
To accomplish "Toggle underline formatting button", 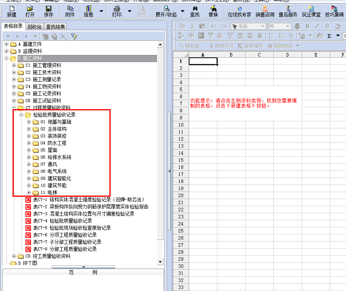I will (x=327, y=26).
